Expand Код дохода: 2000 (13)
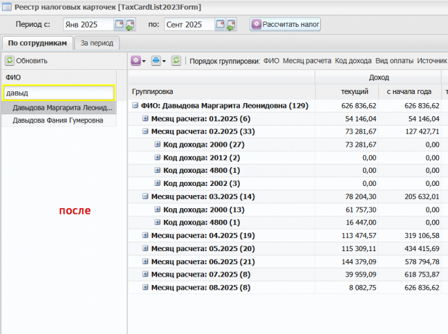Viewport: 448px width, 334px height. point(157,209)
